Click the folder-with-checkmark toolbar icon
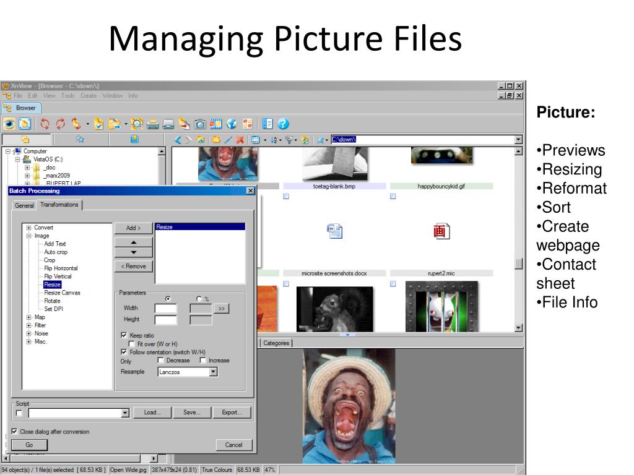 (x=98, y=124)
